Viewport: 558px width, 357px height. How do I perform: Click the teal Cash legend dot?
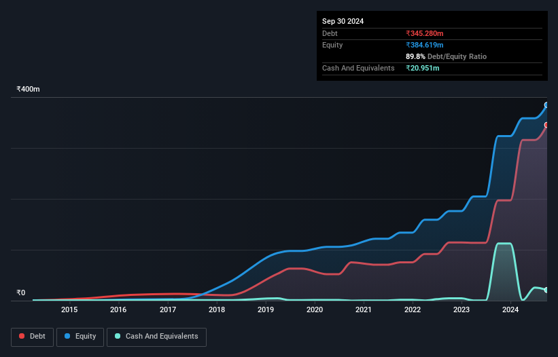[x=118, y=336]
